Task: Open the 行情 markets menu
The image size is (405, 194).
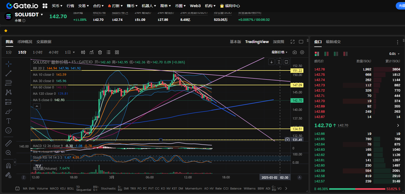Action: [x=70, y=6]
